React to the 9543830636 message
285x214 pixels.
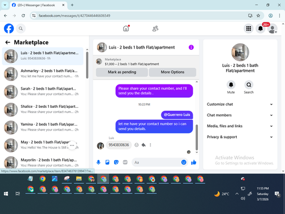tap(136, 145)
